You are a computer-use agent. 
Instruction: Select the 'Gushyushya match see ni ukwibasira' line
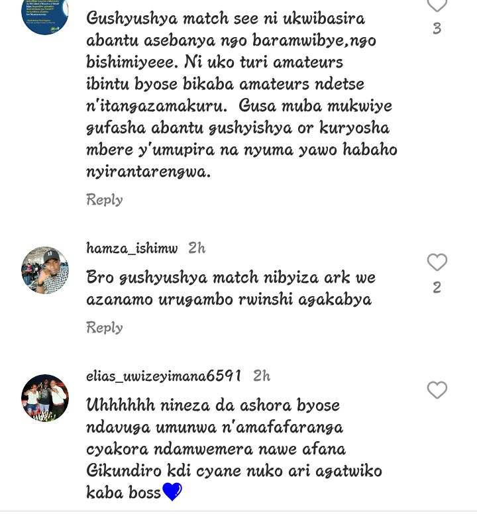point(226,19)
